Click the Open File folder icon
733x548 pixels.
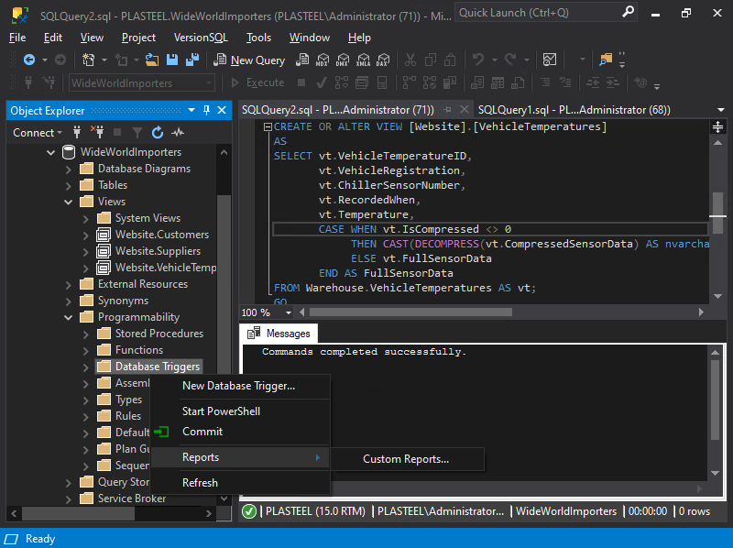(152, 60)
